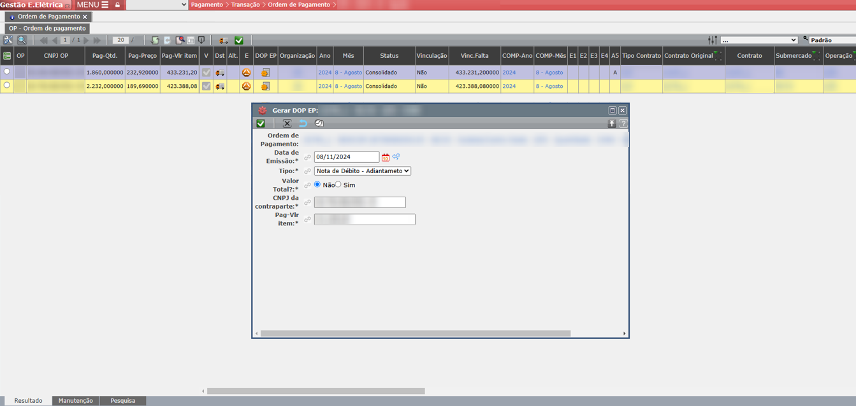Select the first row radio button
The height and width of the screenshot is (406, 856).
(x=7, y=72)
